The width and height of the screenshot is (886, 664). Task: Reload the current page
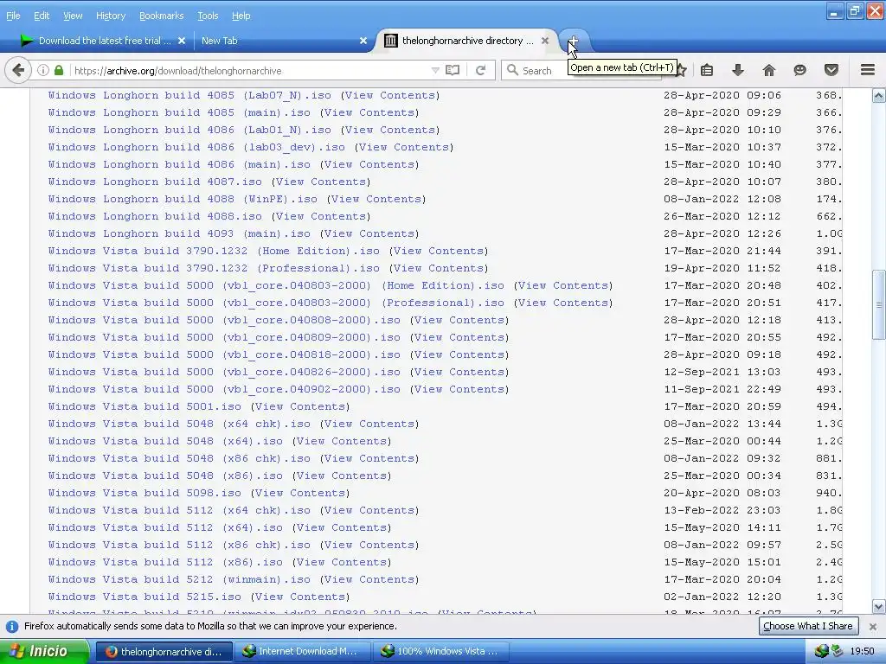pyautogui.click(x=481, y=71)
